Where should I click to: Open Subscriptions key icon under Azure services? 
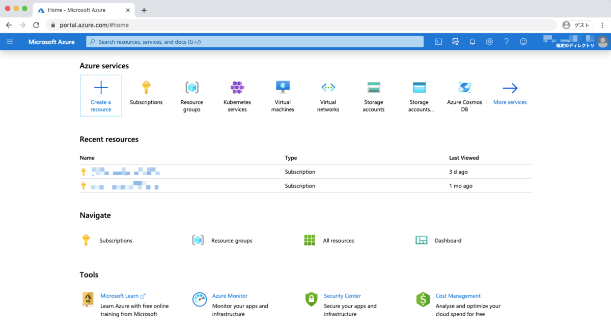[146, 88]
